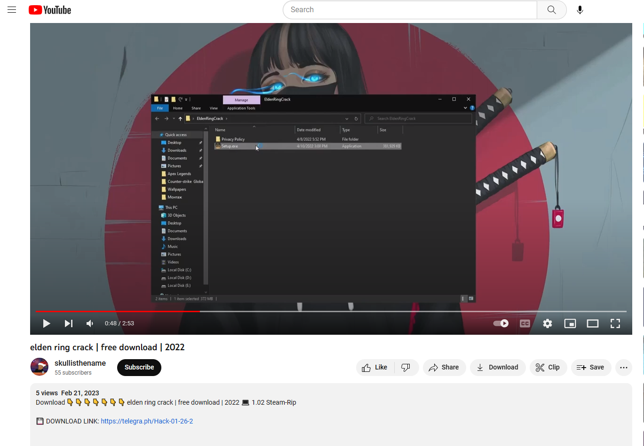The width and height of the screenshot is (644, 446).
Task: Start voice search with microphone icon
Action: coord(580,10)
